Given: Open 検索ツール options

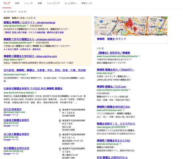Looking at the screenshot, I should tap(87, 3).
